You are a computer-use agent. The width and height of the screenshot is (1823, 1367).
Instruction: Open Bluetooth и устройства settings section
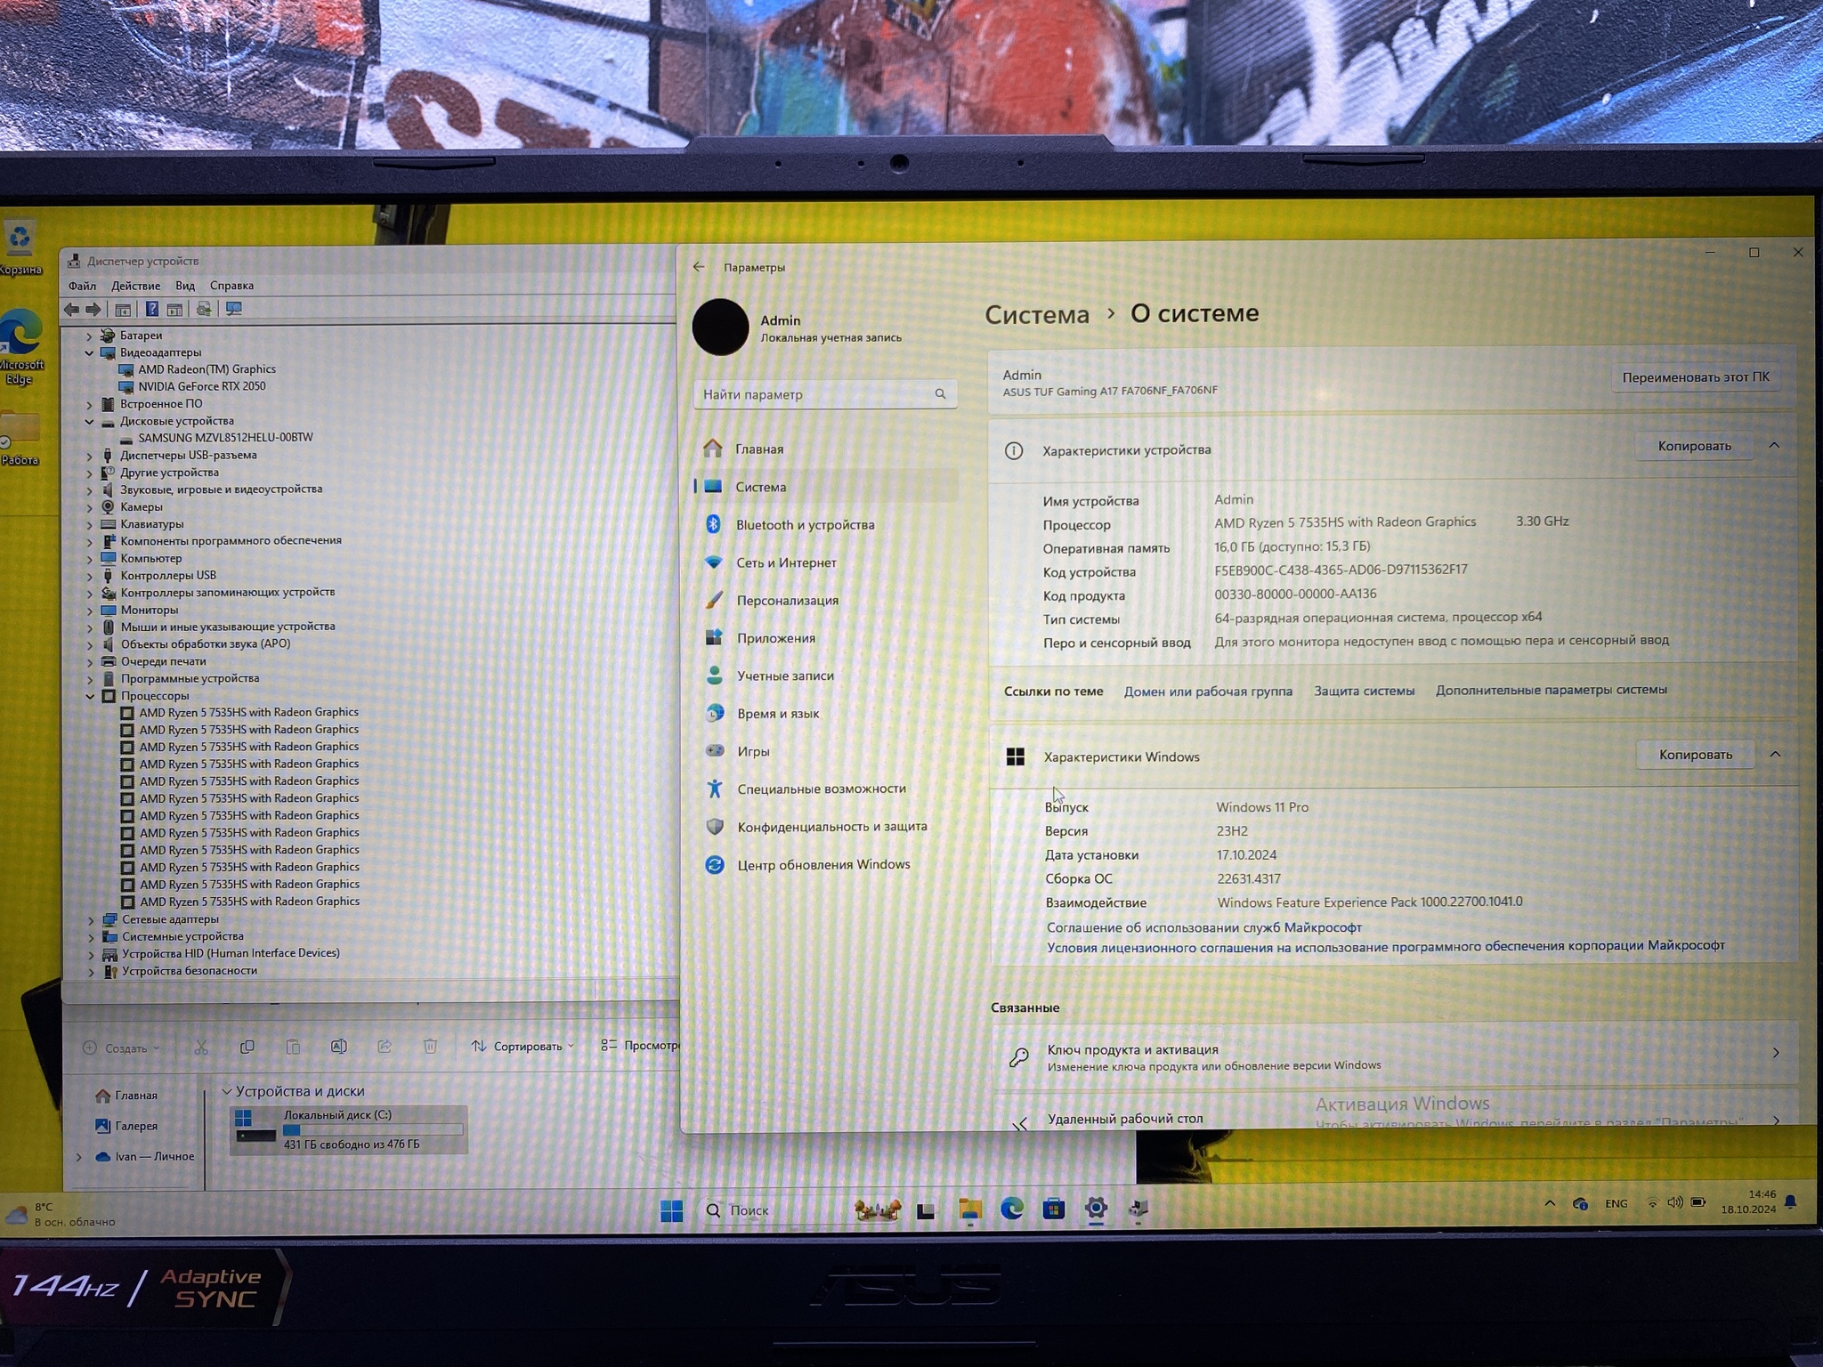pos(805,525)
